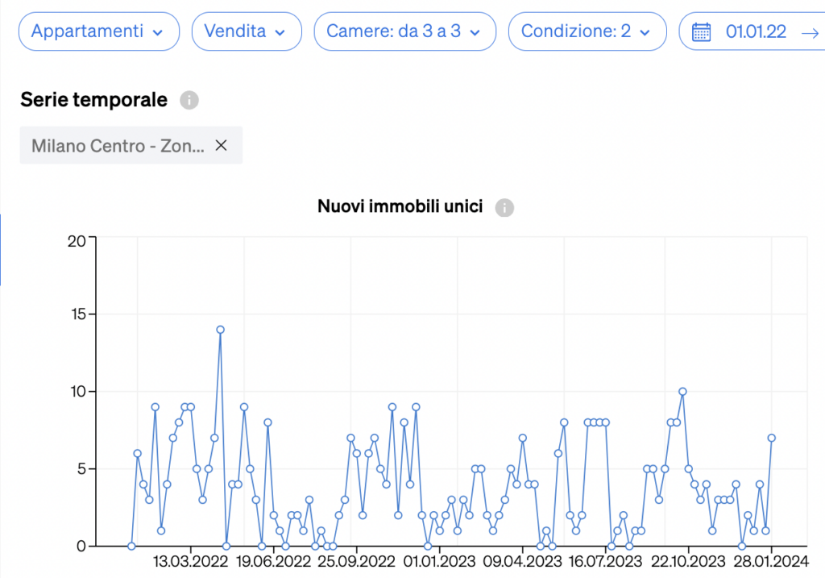Open the Vendita listing type dropdown
Screen dimensions: 825x578
tap(247, 31)
